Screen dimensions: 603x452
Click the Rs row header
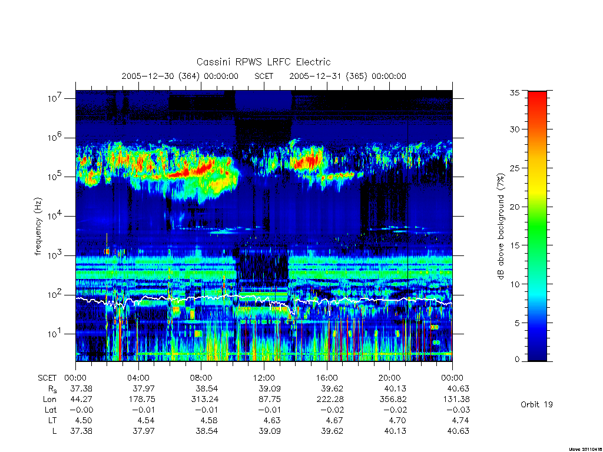(x=52, y=390)
